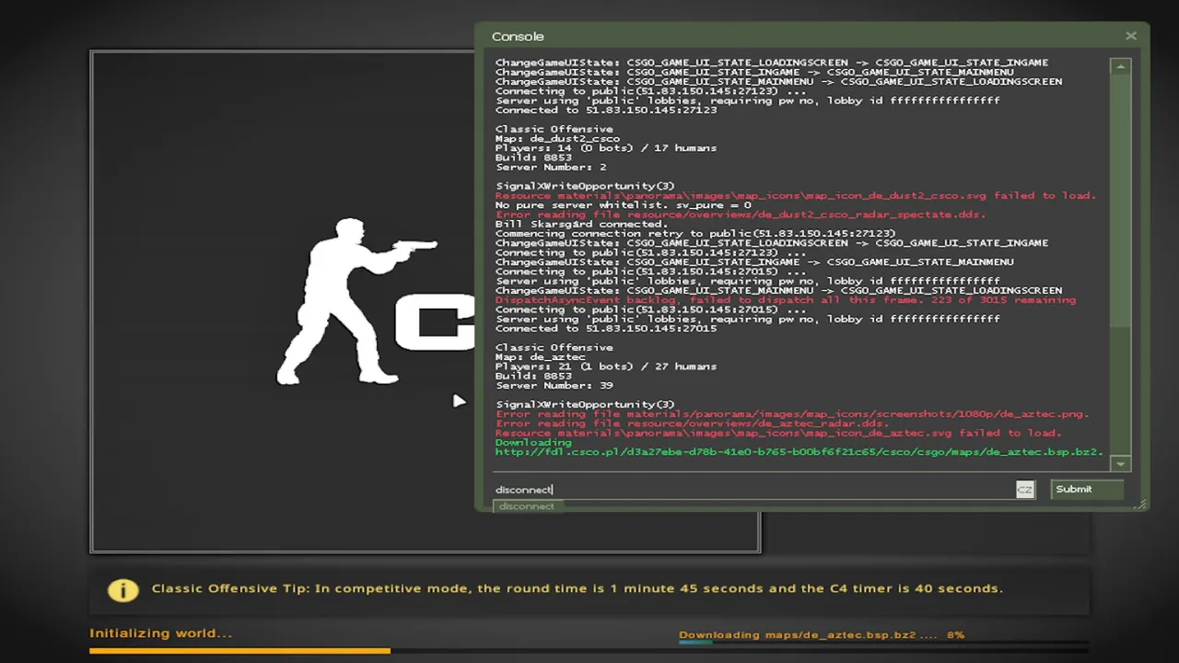Click the Counter-Strike soldier silhouette logo
The height and width of the screenshot is (663, 1179).
(356, 301)
